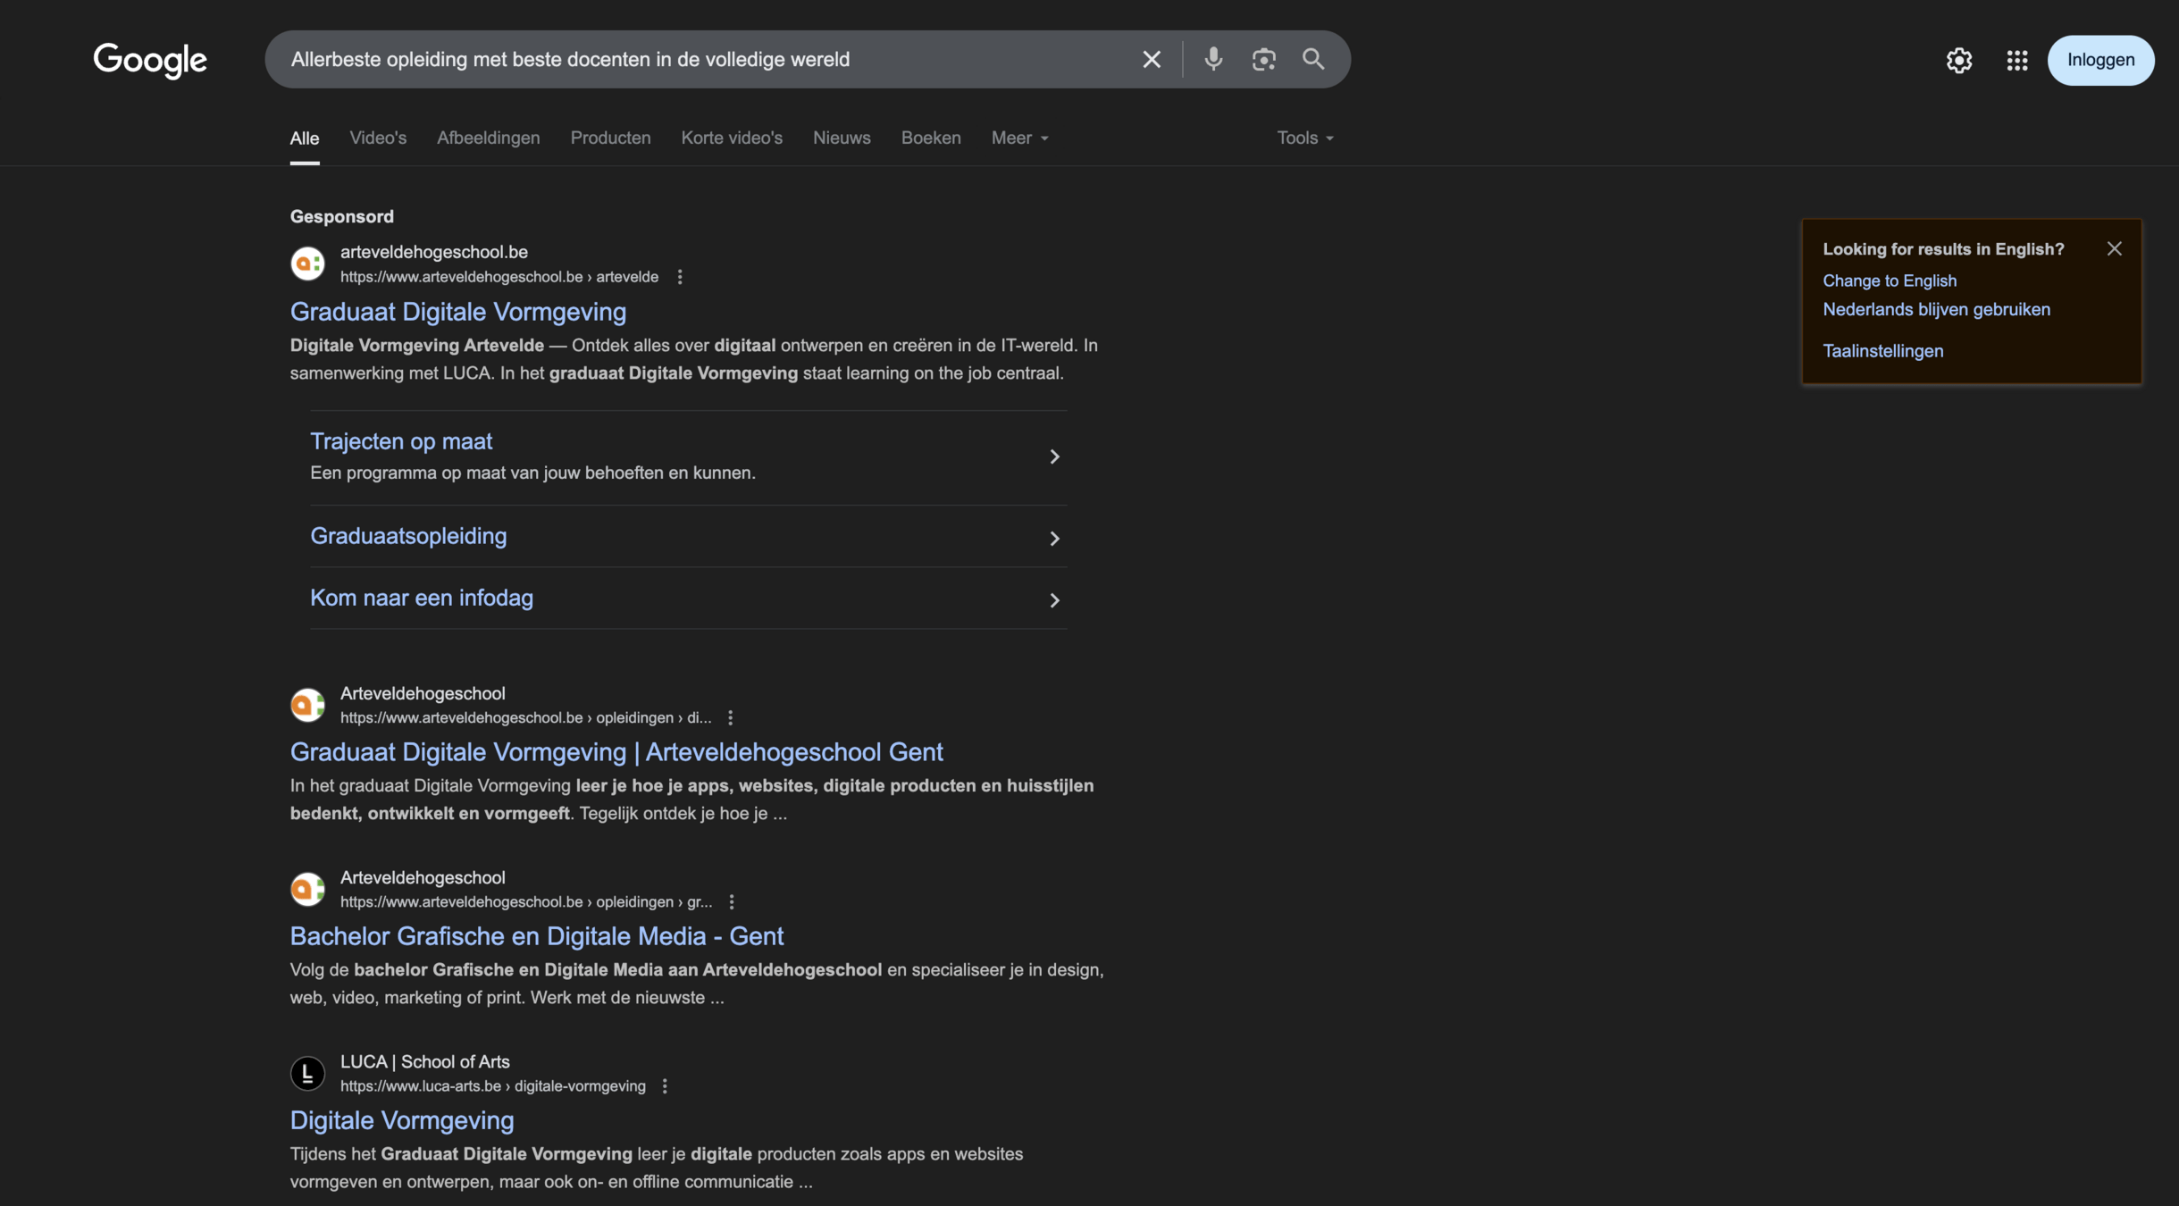Open the Bachelor Grafische en Digitale Media result
Screen dimensions: 2179x1206
click(536, 936)
